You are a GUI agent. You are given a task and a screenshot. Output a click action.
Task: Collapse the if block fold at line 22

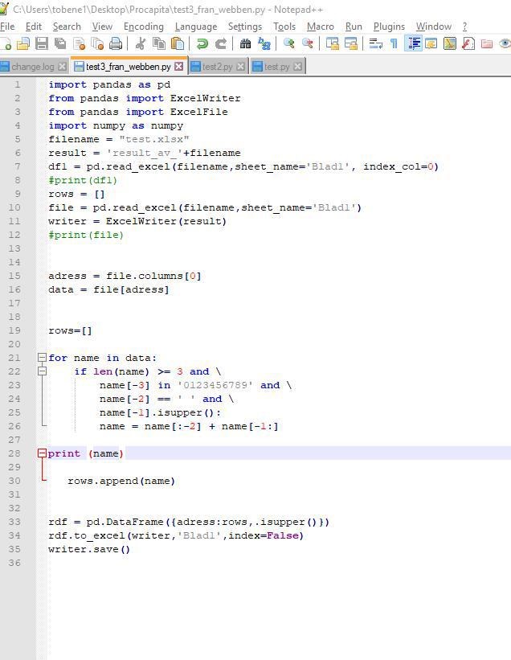click(42, 372)
